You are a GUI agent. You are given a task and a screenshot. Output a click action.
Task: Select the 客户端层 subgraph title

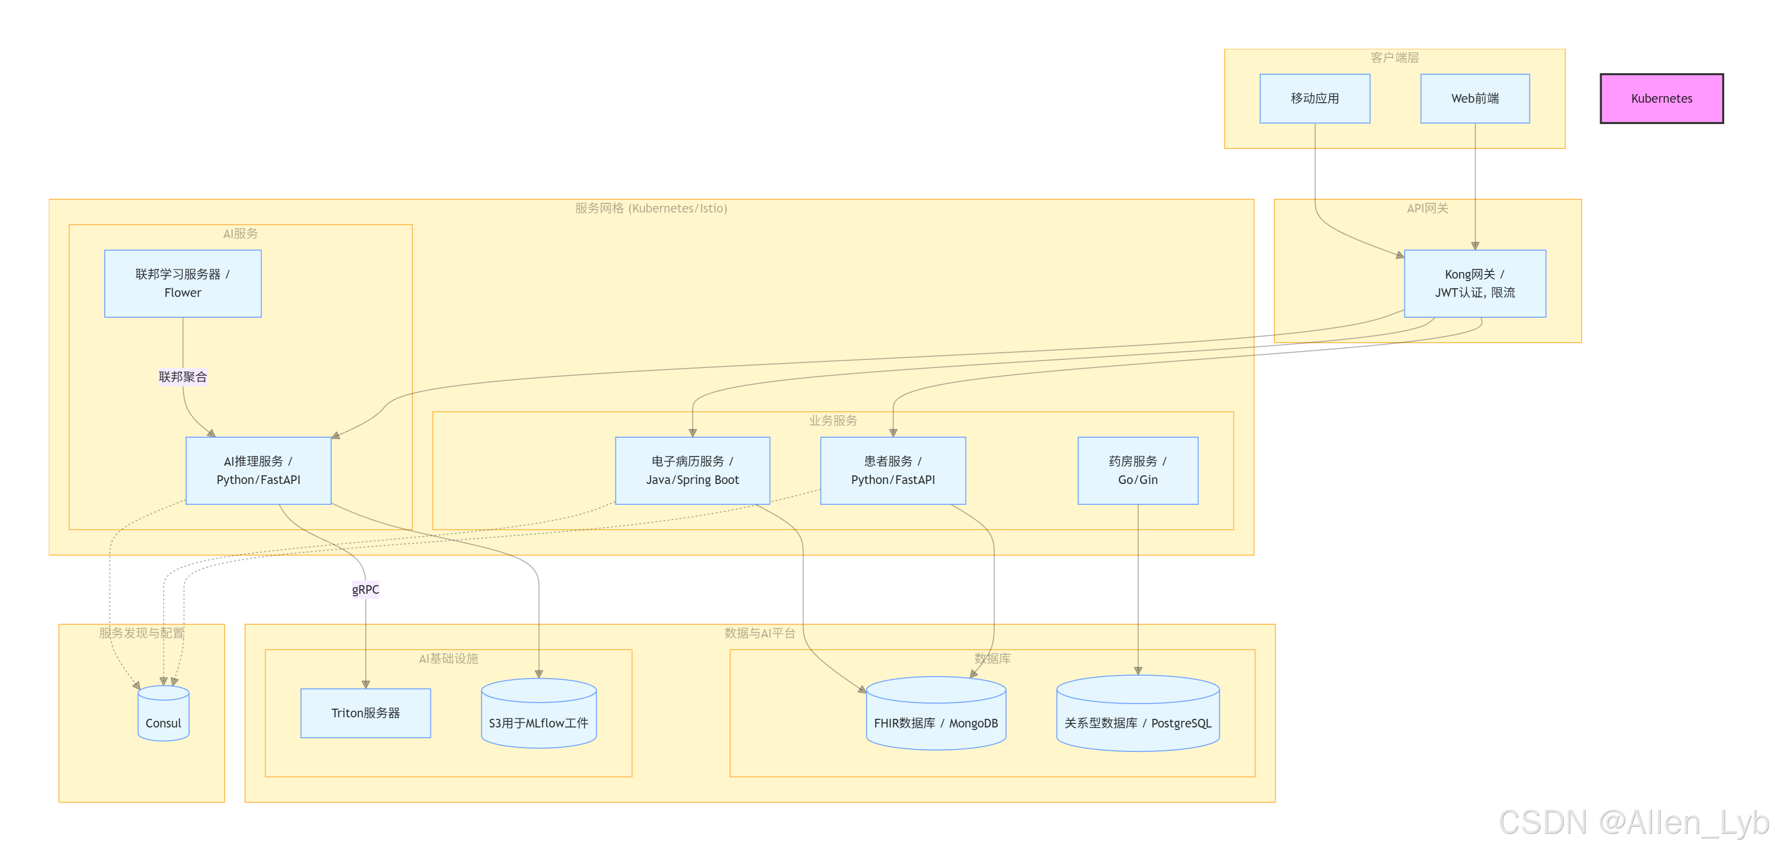point(1394,58)
